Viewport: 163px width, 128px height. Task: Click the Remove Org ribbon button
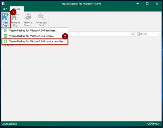[15, 20]
